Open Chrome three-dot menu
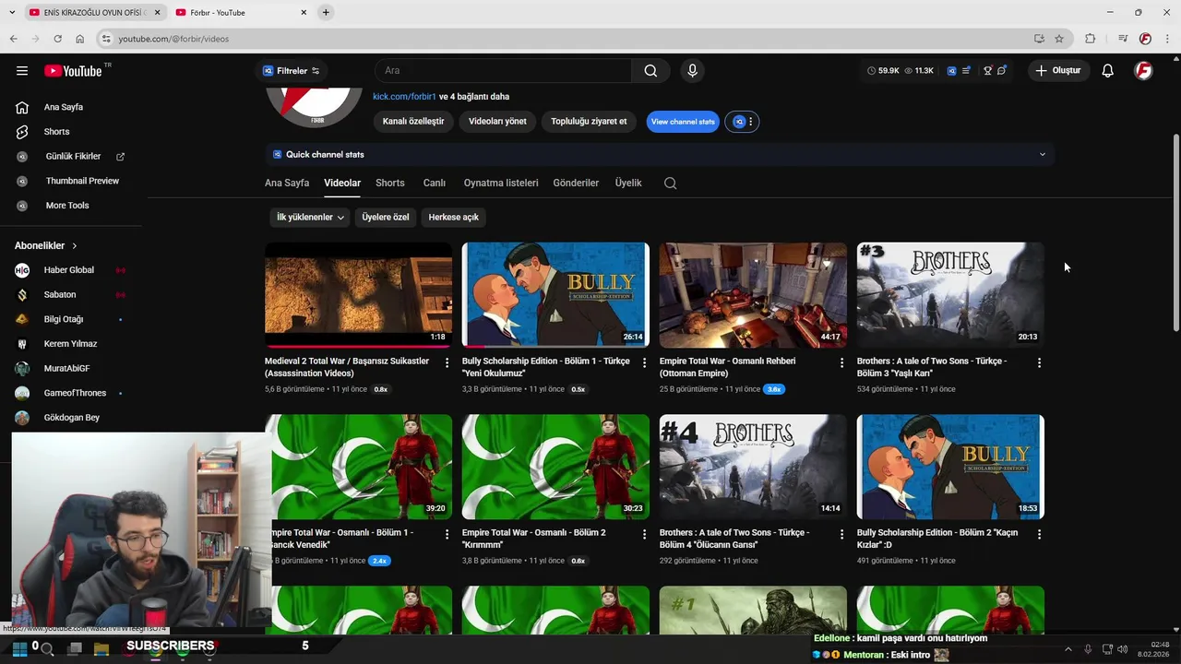Viewport: 1181px width, 664px height. click(1165, 39)
